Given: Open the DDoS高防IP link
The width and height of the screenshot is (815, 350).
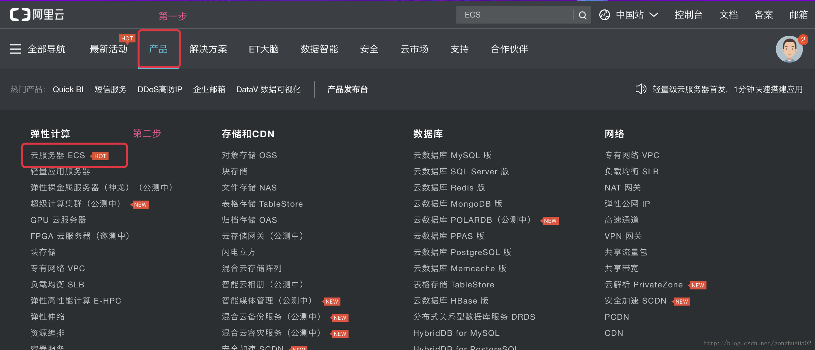Looking at the screenshot, I should (160, 89).
